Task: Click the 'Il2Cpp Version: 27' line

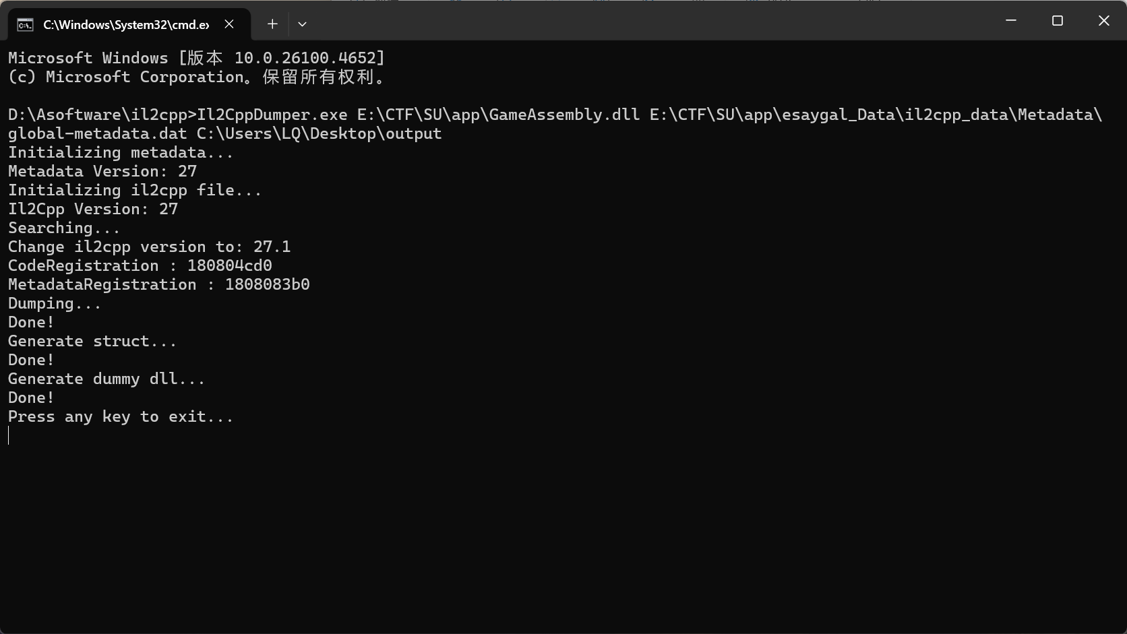Action: click(93, 210)
